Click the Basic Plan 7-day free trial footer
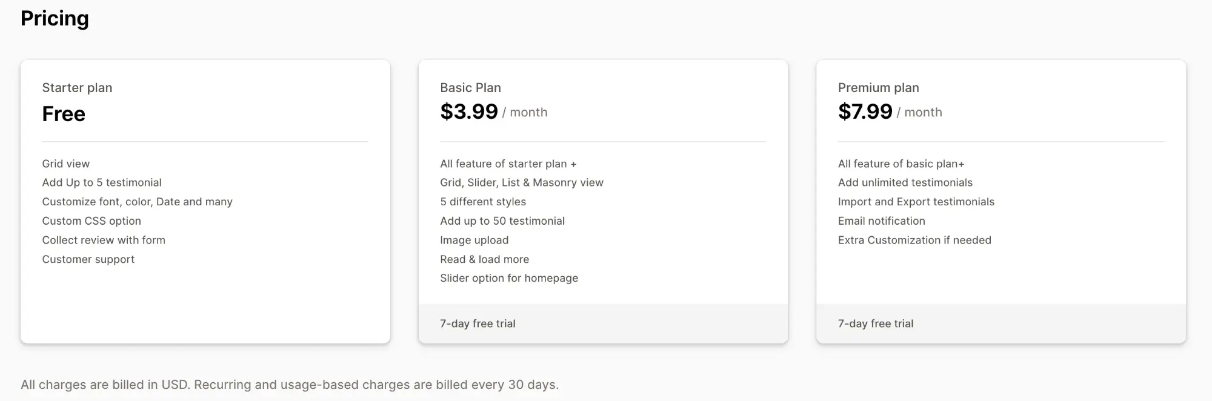 click(478, 323)
